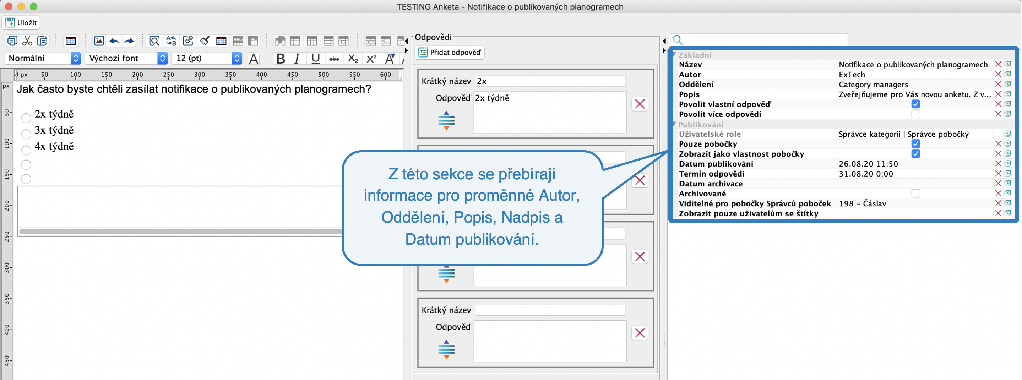Toggle Underline formatting

pyautogui.click(x=315, y=59)
